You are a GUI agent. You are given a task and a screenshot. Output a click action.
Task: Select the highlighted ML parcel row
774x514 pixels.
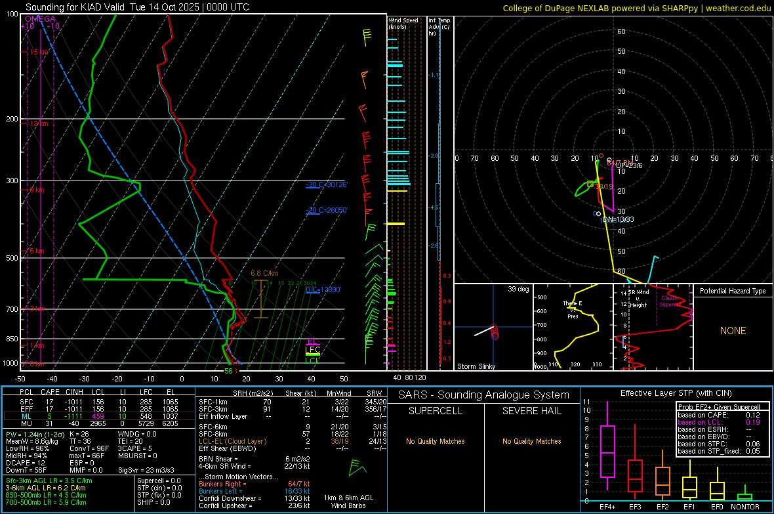[99, 416]
